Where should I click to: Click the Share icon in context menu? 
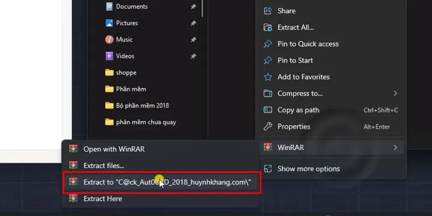tap(268, 11)
